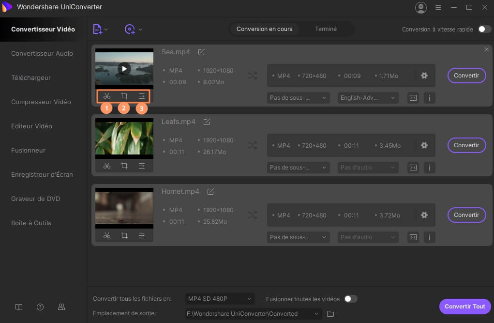Viewport: 494px width, 323px height.
Task: Open the crop tool for Leafs.mp4
Action: 124,166
